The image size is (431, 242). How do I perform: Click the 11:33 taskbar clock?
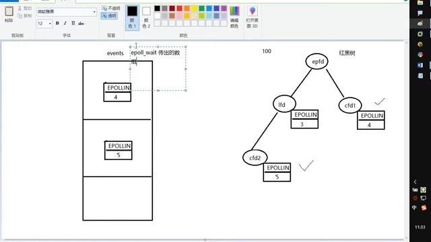tap(420, 227)
